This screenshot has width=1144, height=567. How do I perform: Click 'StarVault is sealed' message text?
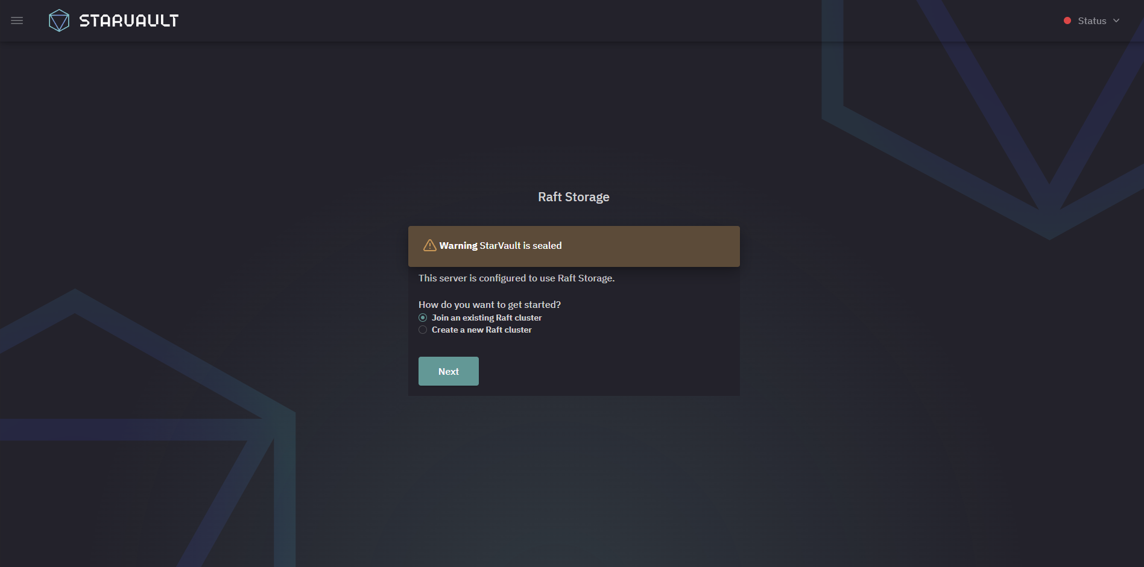pyautogui.click(x=521, y=245)
